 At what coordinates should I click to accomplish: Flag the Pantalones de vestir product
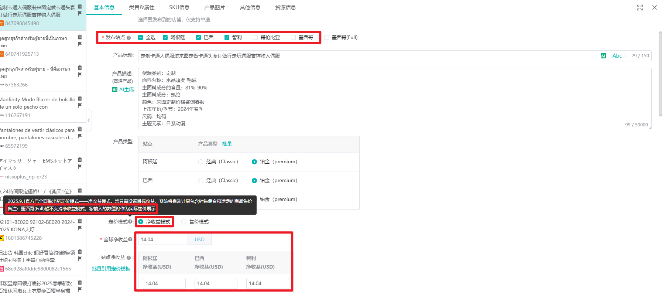[x=80, y=136]
